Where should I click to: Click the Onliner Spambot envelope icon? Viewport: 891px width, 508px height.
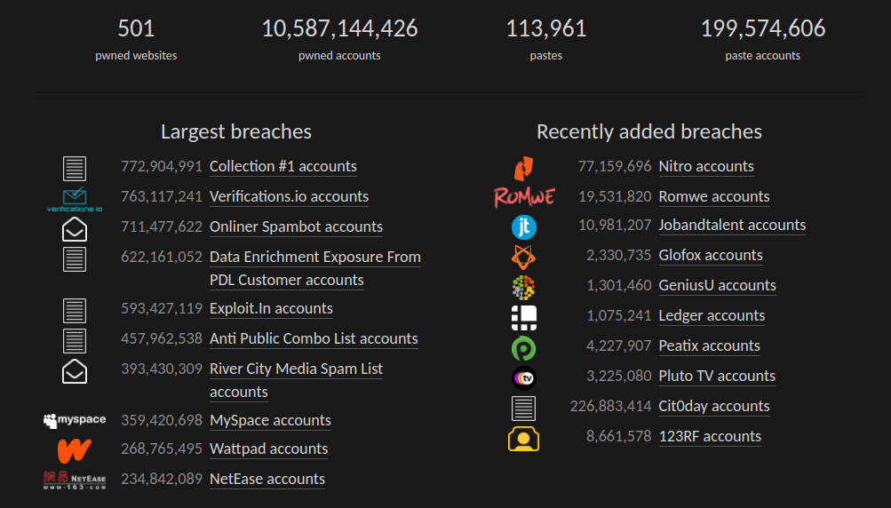pyautogui.click(x=75, y=229)
